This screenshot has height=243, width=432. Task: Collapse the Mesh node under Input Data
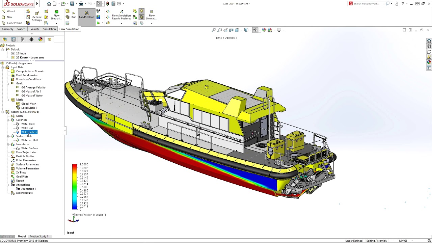point(8,100)
